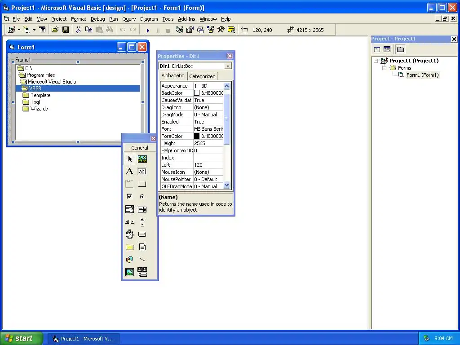Open the Add Project dropdown arrow

pos(19,30)
